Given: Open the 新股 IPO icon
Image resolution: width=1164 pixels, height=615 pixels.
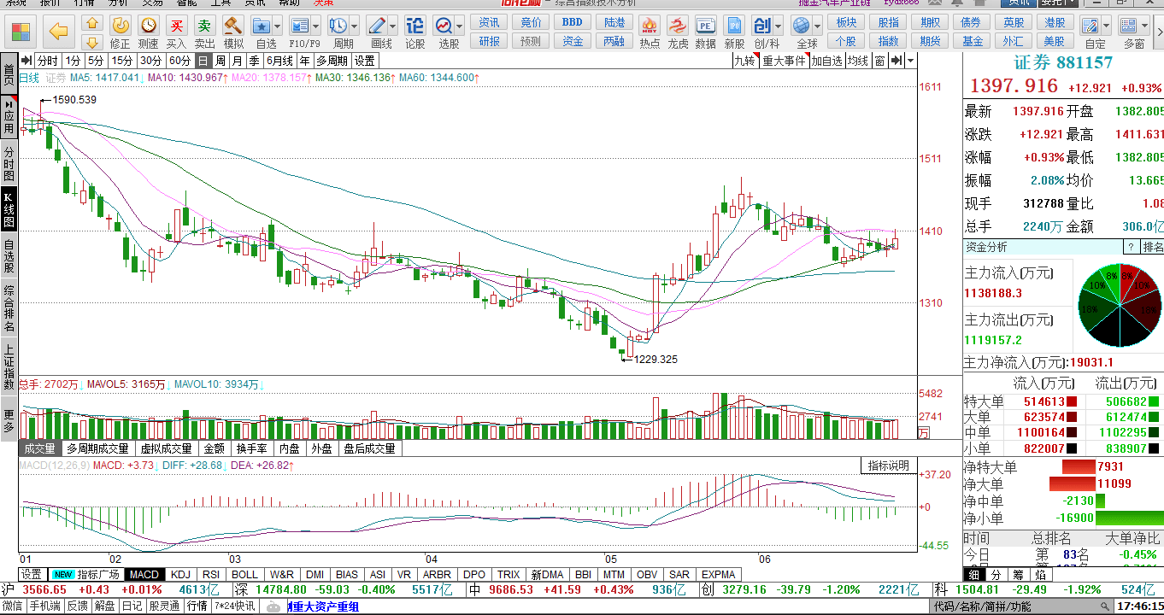Looking at the screenshot, I should [734, 32].
